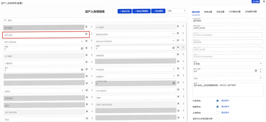Open the 二列 column layout dropdown

point(177,11)
